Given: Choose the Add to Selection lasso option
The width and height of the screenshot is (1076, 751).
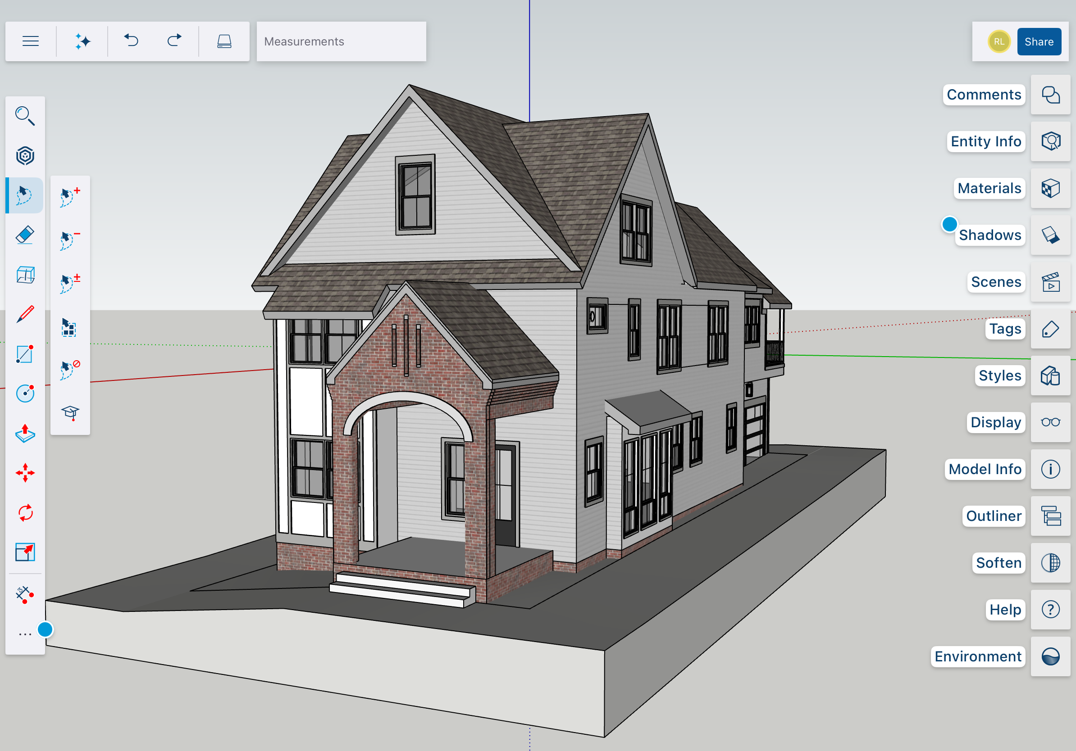Looking at the screenshot, I should click(x=70, y=197).
